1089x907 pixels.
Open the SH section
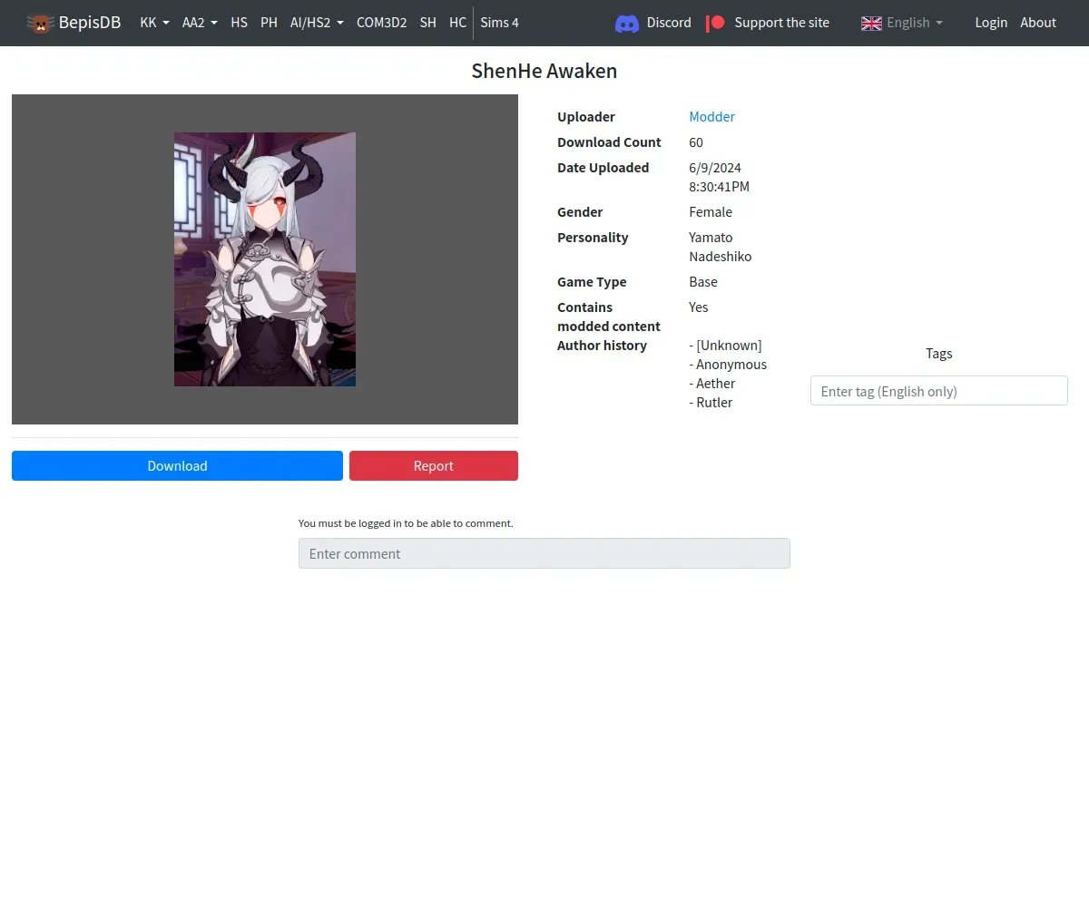(427, 23)
